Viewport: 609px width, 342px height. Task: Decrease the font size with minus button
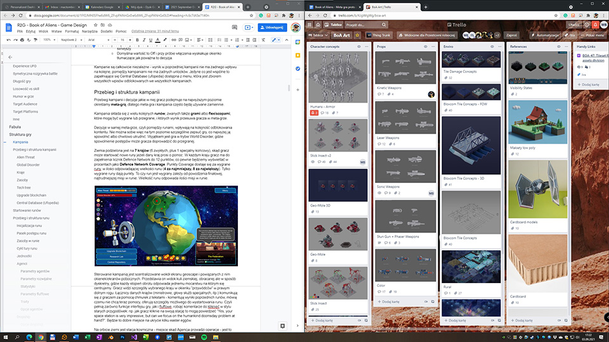(x=115, y=40)
